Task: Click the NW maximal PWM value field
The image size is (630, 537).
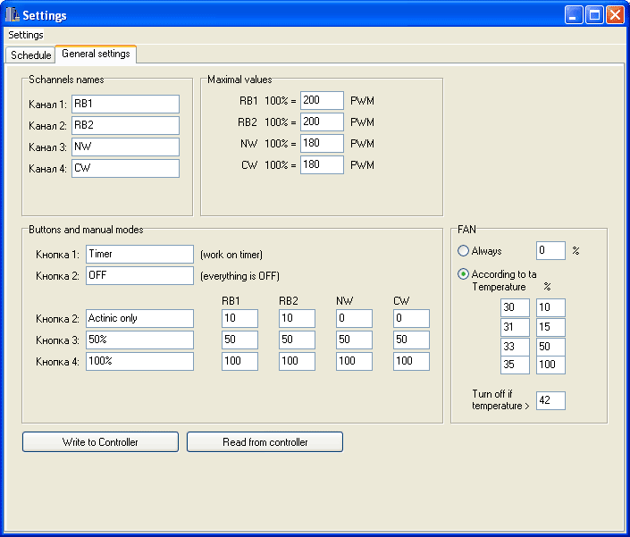Action: (322, 143)
